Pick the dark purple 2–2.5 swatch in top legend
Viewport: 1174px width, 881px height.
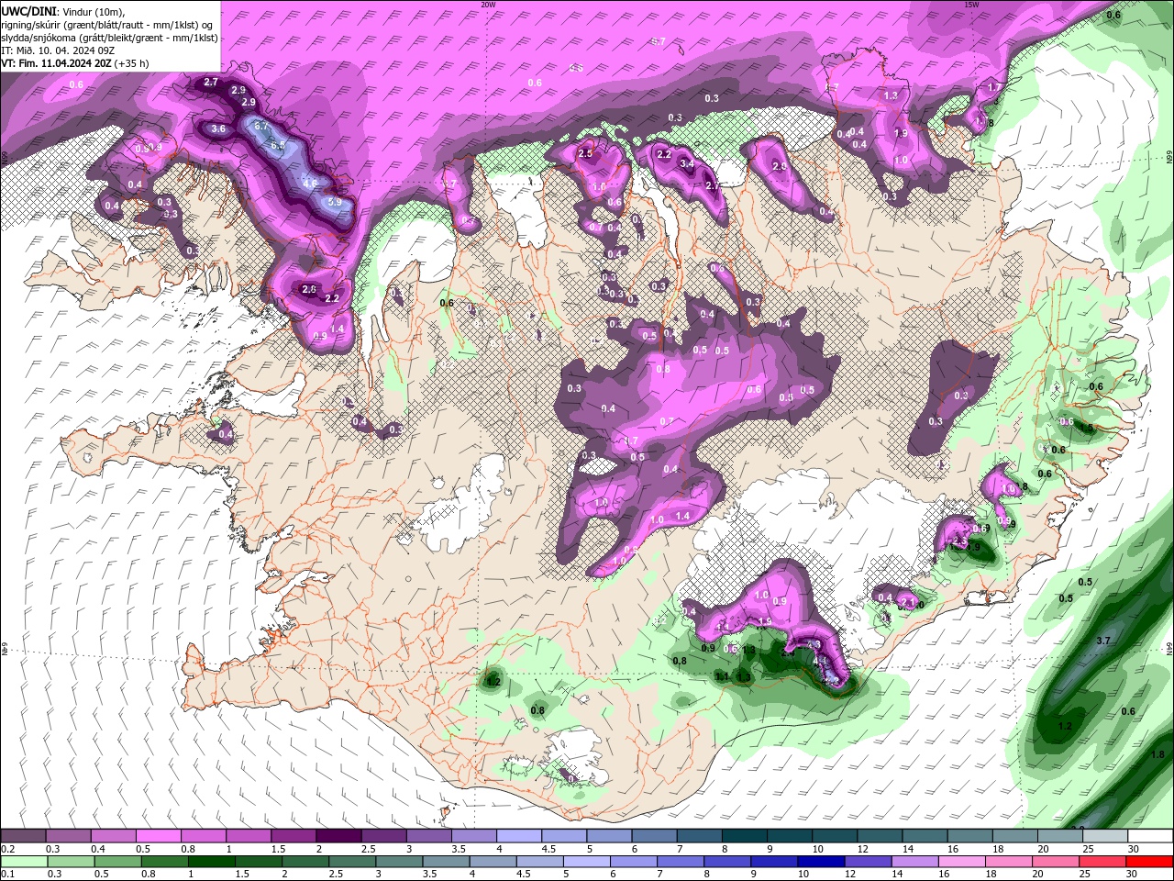pyautogui.click(x=338, y=836)
